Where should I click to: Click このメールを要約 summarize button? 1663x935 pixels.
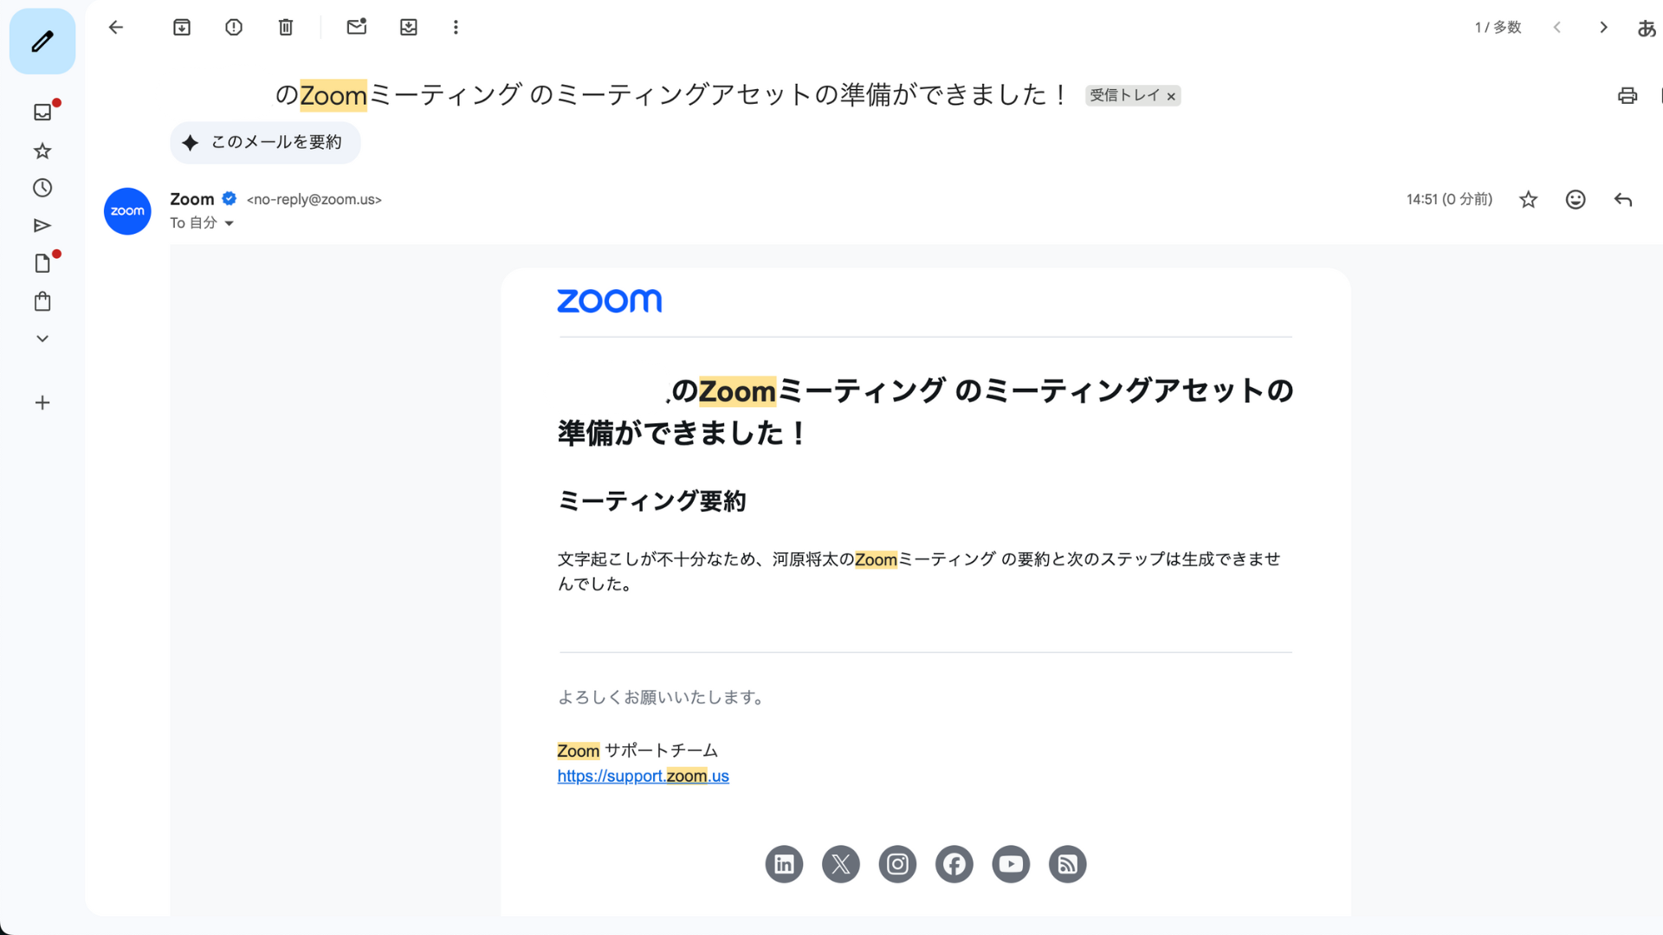pyautogui.click(x=265, y=143)
